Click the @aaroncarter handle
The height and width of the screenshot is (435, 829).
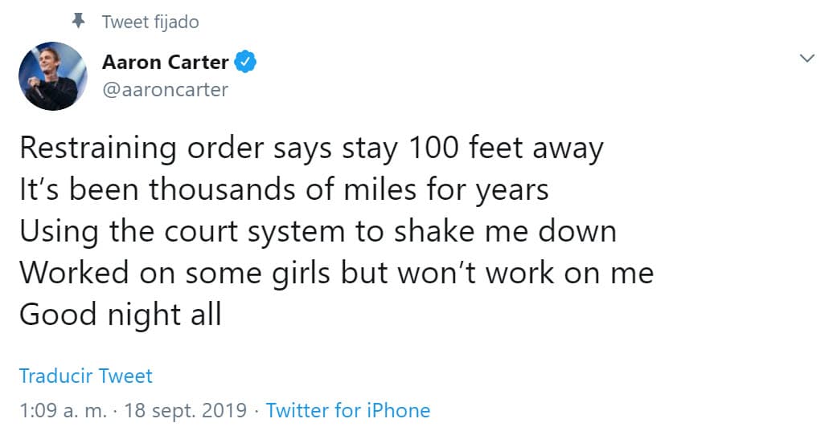pyautogui.click(x=165, y=89)
